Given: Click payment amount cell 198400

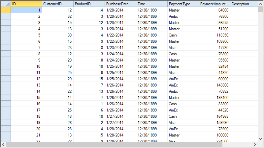Looking at the screenshot, I should click(x=214, y=98).
